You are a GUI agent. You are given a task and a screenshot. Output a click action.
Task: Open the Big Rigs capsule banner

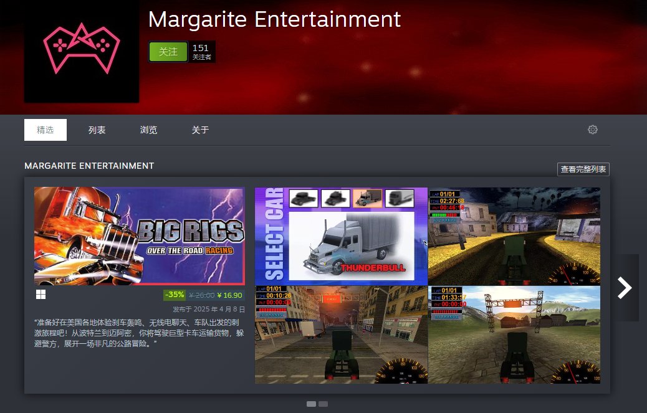[139, 236]
